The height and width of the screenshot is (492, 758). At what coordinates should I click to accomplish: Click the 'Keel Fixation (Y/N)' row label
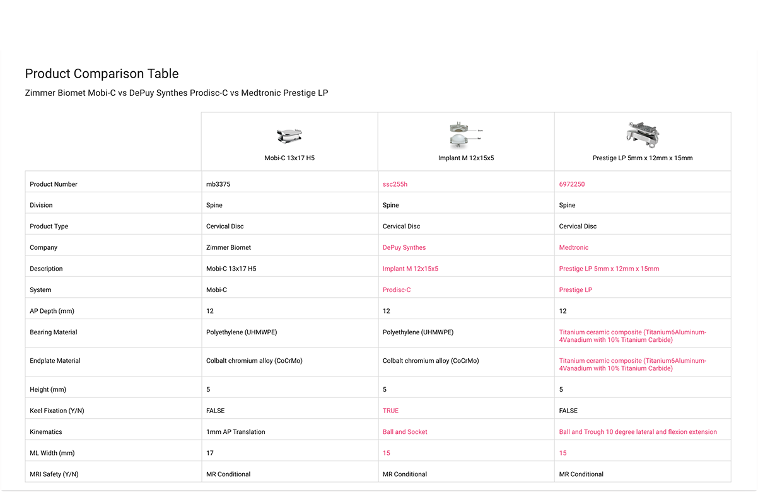pyautogui.click(x=57, y=411)
